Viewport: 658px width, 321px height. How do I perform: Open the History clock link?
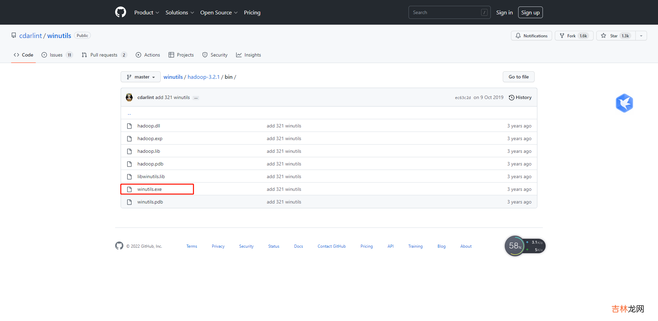click(520, 97)
